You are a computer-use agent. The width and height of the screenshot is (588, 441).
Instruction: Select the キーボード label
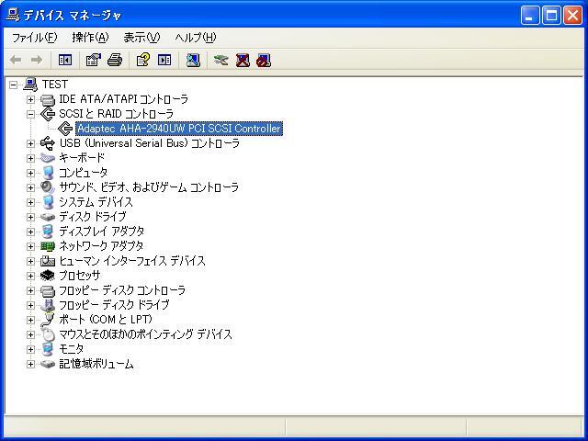pyautogui.click(x=82, y=158)
